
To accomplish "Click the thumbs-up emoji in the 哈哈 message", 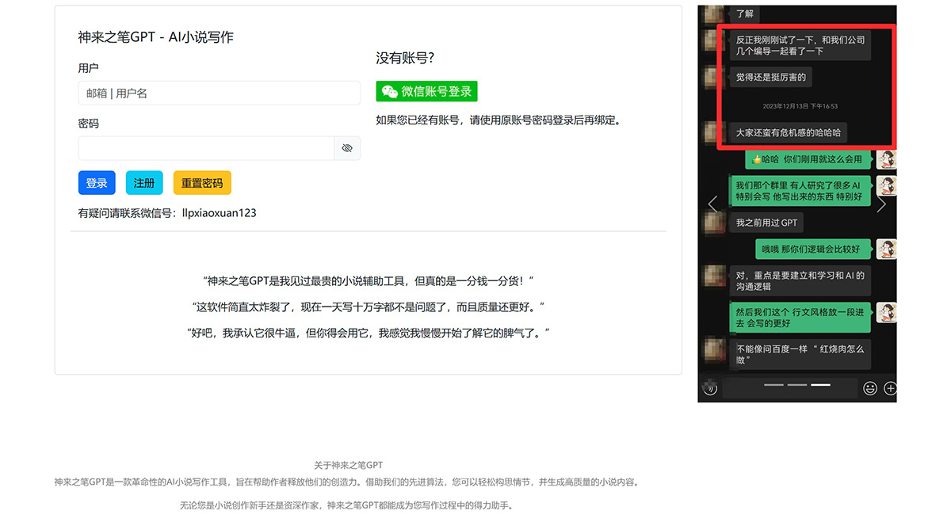I will click(x=758, y=159).
